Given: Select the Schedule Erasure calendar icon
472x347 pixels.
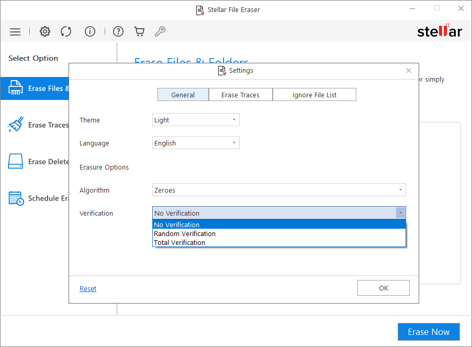Looking at the screenshot, I should [16, 198].
